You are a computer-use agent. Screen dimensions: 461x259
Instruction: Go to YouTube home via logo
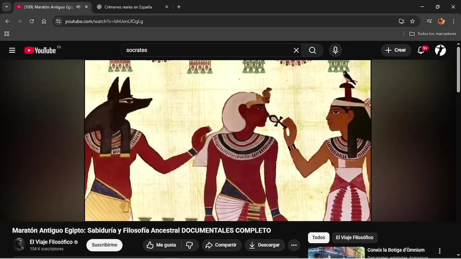40,50
